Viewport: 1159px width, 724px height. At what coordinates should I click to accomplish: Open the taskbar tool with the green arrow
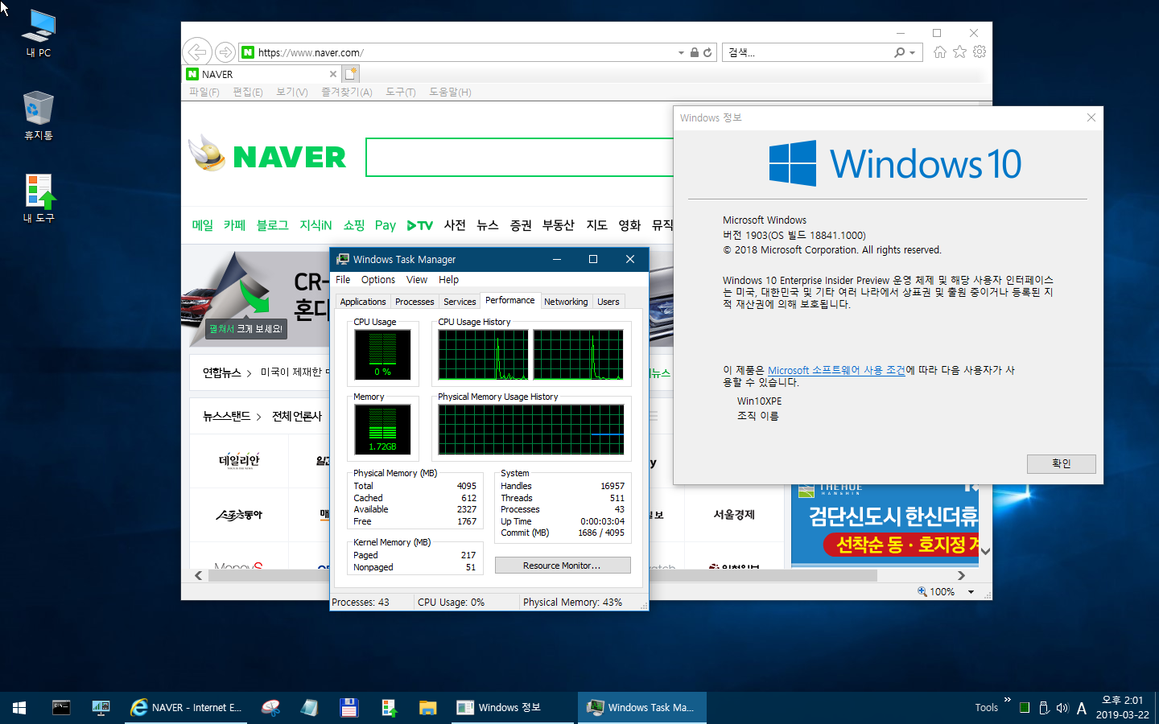[x=389, y=708]
